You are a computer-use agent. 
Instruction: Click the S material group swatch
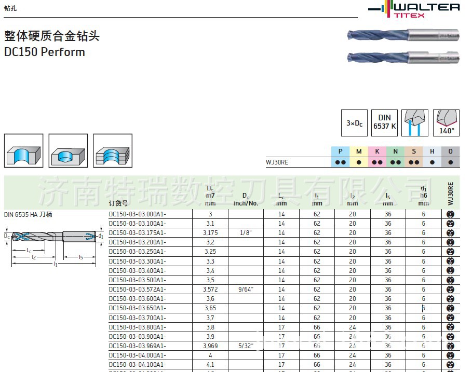[x=414, y=151]
